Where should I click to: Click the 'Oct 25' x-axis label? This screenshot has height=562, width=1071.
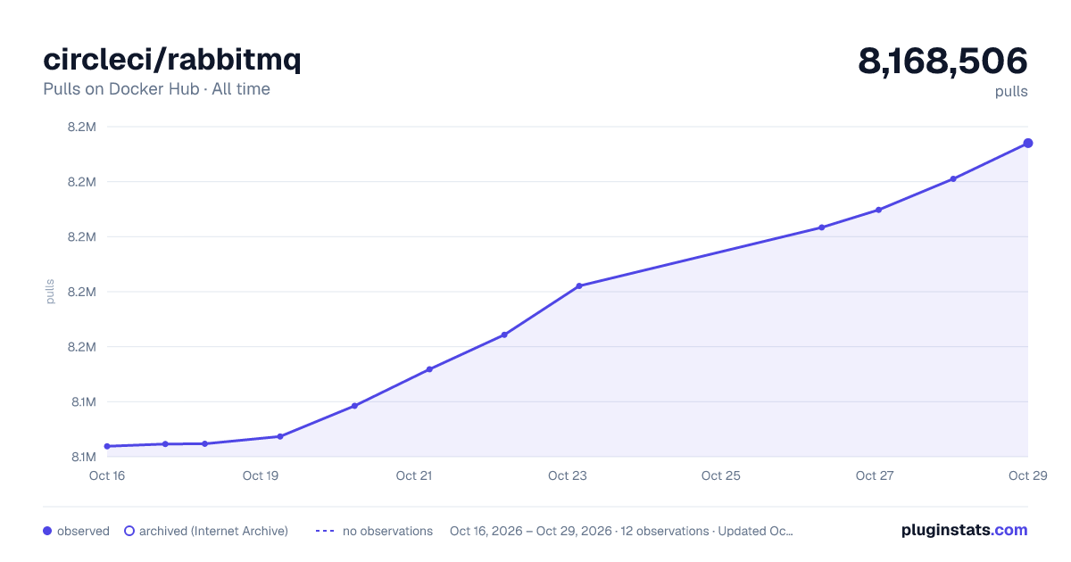pyautogui.click(x=721, y=475)
